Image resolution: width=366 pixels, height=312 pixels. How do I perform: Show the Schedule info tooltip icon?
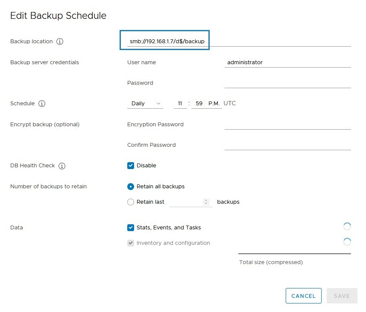click(42, 104)
